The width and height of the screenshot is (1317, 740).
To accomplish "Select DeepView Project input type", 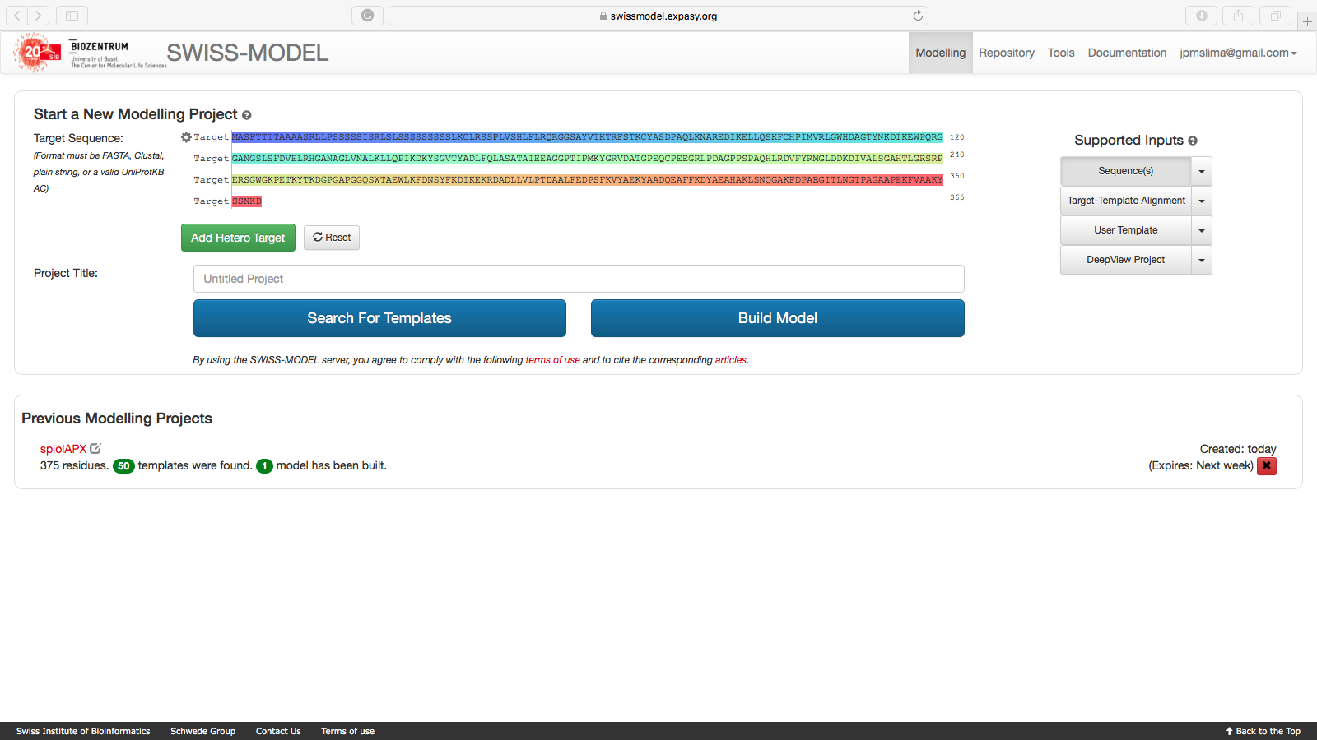I will [1125, 260].
